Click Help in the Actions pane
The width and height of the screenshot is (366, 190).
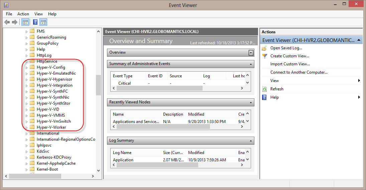click(x=274, y=97)
